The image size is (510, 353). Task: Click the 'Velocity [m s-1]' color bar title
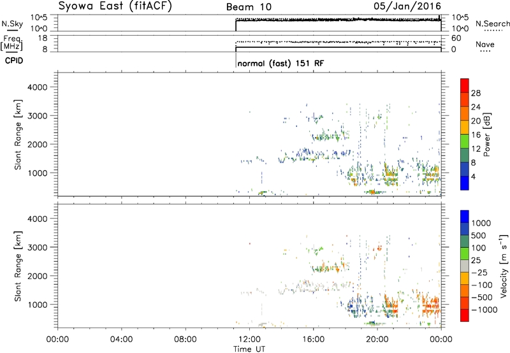pos(504,266)
